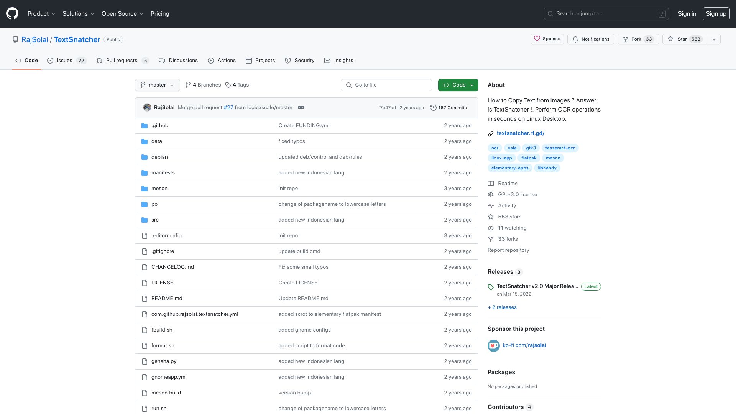The image size is (736, 414).
Task: Click Report repository
Action: point(508,250)
